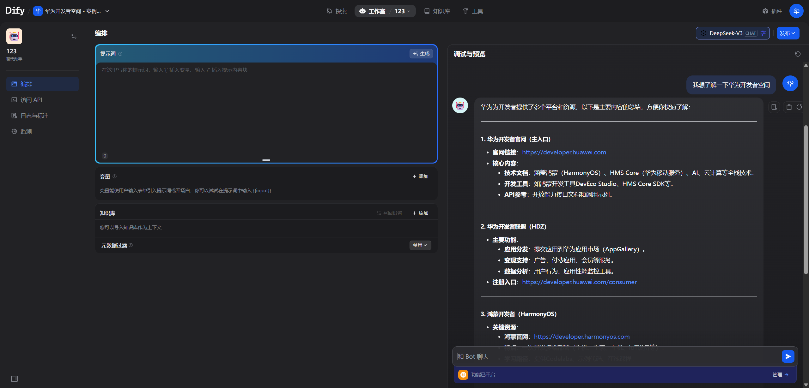
Task: Click the 123 app robot avatar
Action: pyautogui.click(x=14, y=36)
